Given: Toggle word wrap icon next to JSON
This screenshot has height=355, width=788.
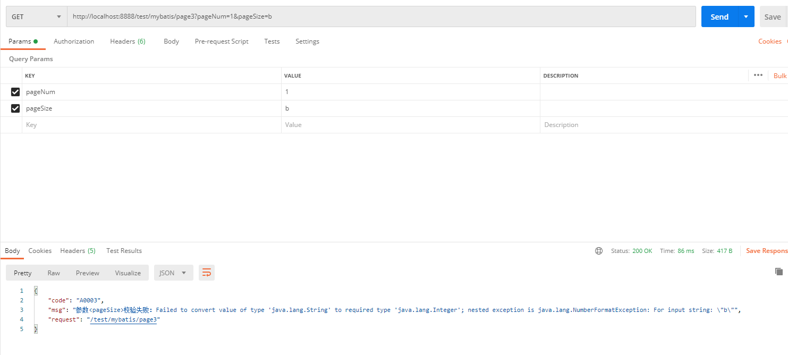Looking at the screenshot, I should click(x=207, y=273).
